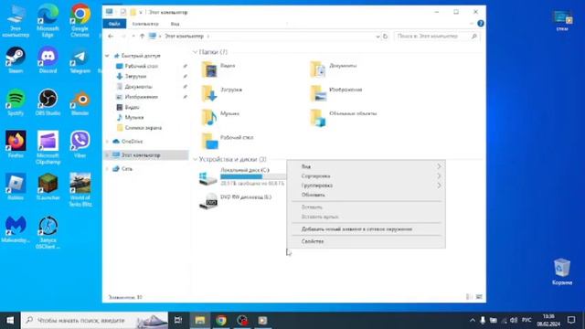Select the TLauncher desktop icon
This screenshot has height=329, width=585.
click(48, 186)
